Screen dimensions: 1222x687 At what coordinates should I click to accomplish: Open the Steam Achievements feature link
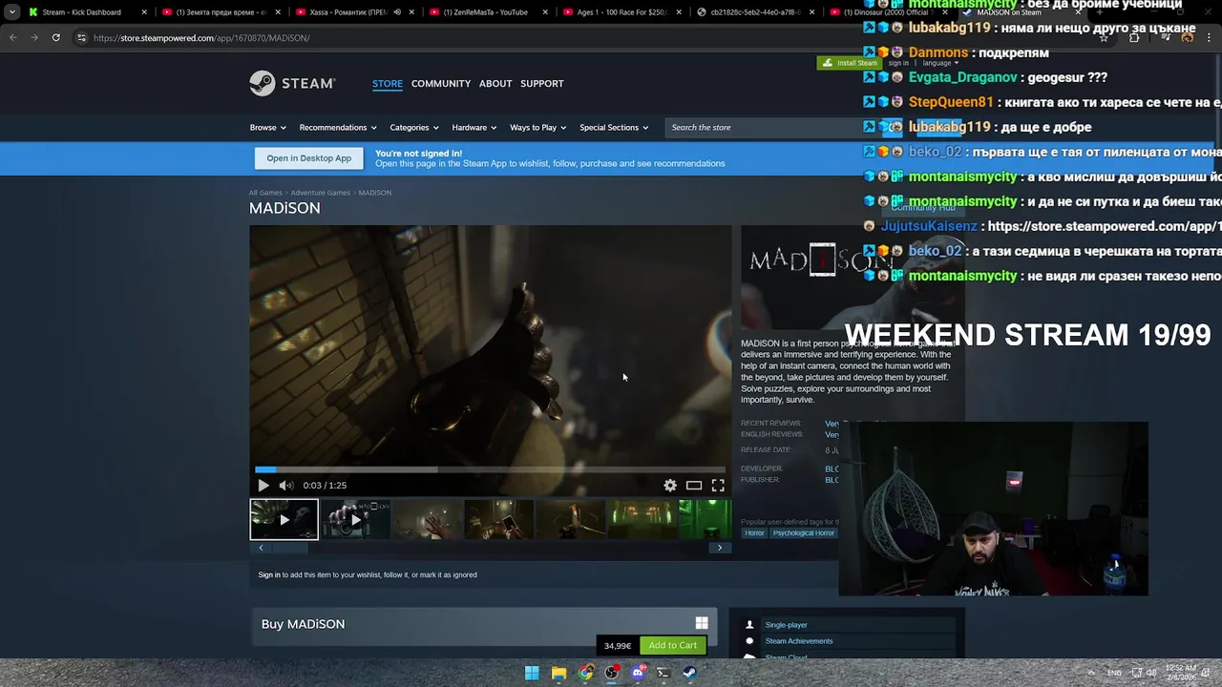[799, 641]
